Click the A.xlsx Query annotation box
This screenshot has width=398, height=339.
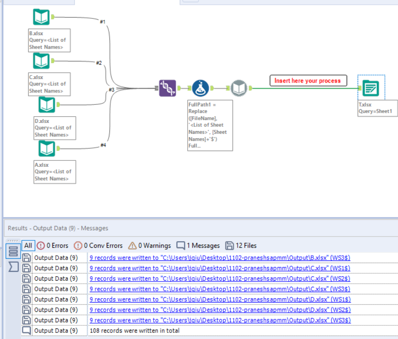pos(55,172)
